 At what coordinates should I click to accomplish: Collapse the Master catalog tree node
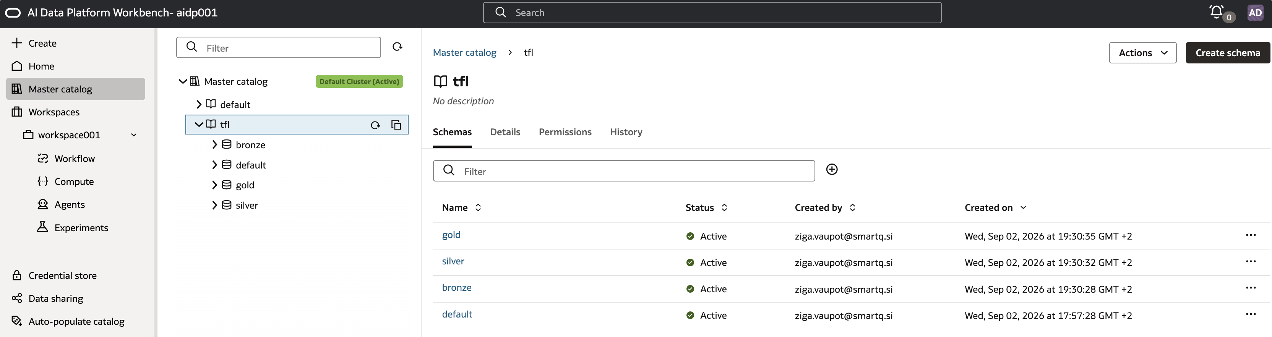click(x=183, y=81)
